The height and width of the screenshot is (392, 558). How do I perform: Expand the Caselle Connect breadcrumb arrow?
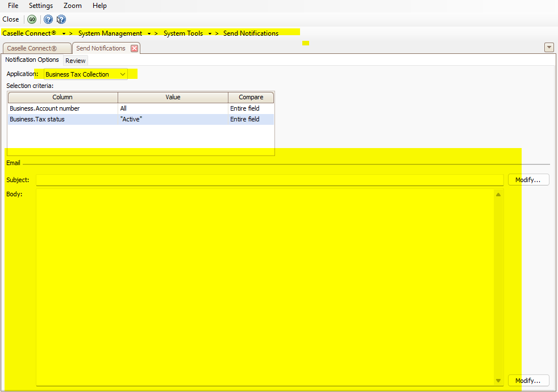coord(64,33)
